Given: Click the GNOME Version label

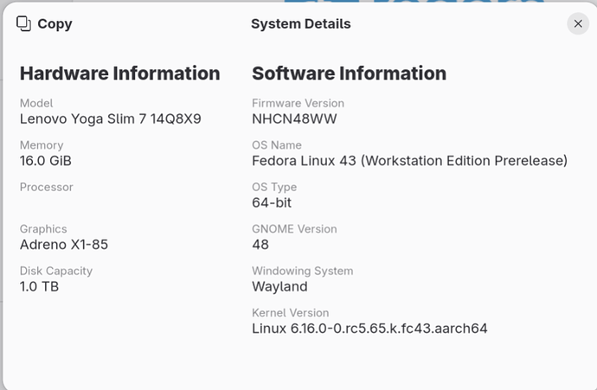Looking at the screenshot, I should [294, 228].
